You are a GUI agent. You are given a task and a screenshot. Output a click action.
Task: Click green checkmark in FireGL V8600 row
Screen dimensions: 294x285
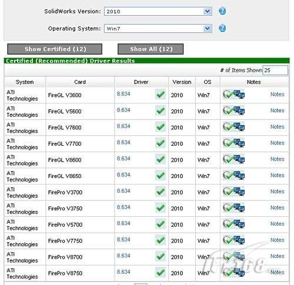tap(161, 159)
